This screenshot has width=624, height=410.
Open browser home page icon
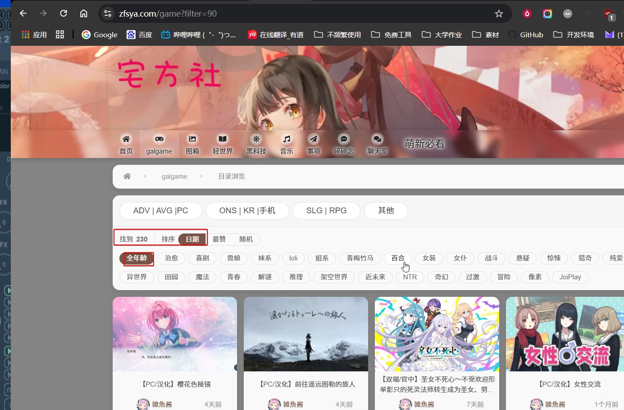coord(83,13)
